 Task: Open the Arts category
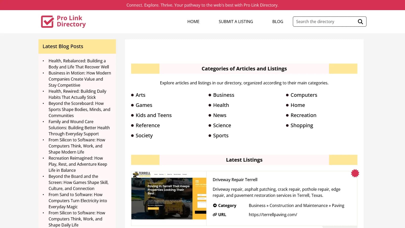140,95
